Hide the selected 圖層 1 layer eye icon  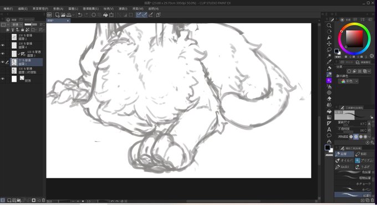(x=3, y=62)
